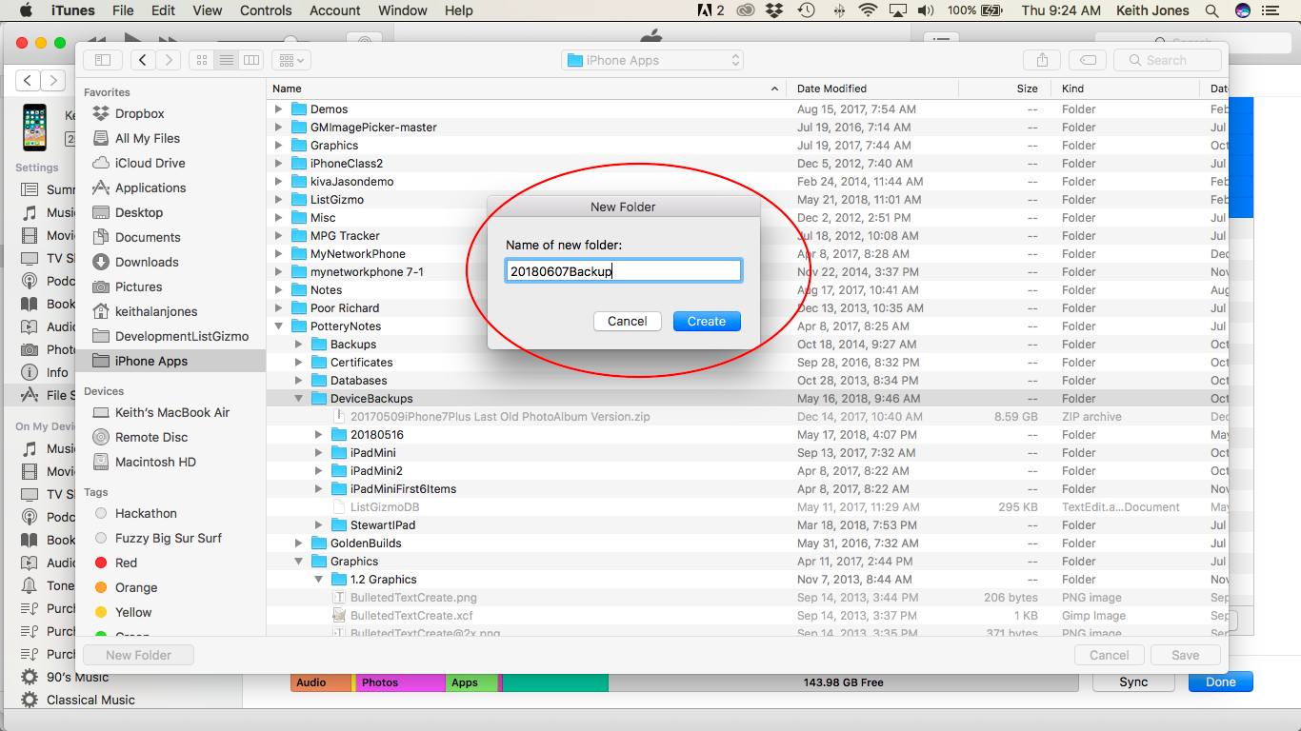Image resolution: width=1301 pixels, height=731 pixels.
Task: Select the Yellow tag
Action: pos(133,612)
